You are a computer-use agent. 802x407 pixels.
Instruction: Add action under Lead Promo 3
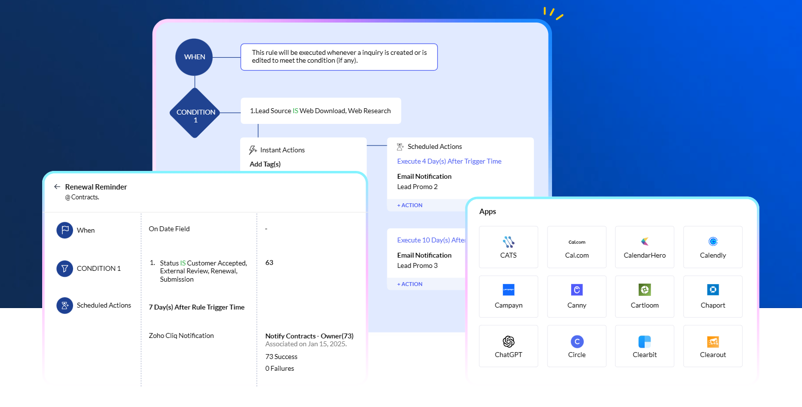point(410,284)
